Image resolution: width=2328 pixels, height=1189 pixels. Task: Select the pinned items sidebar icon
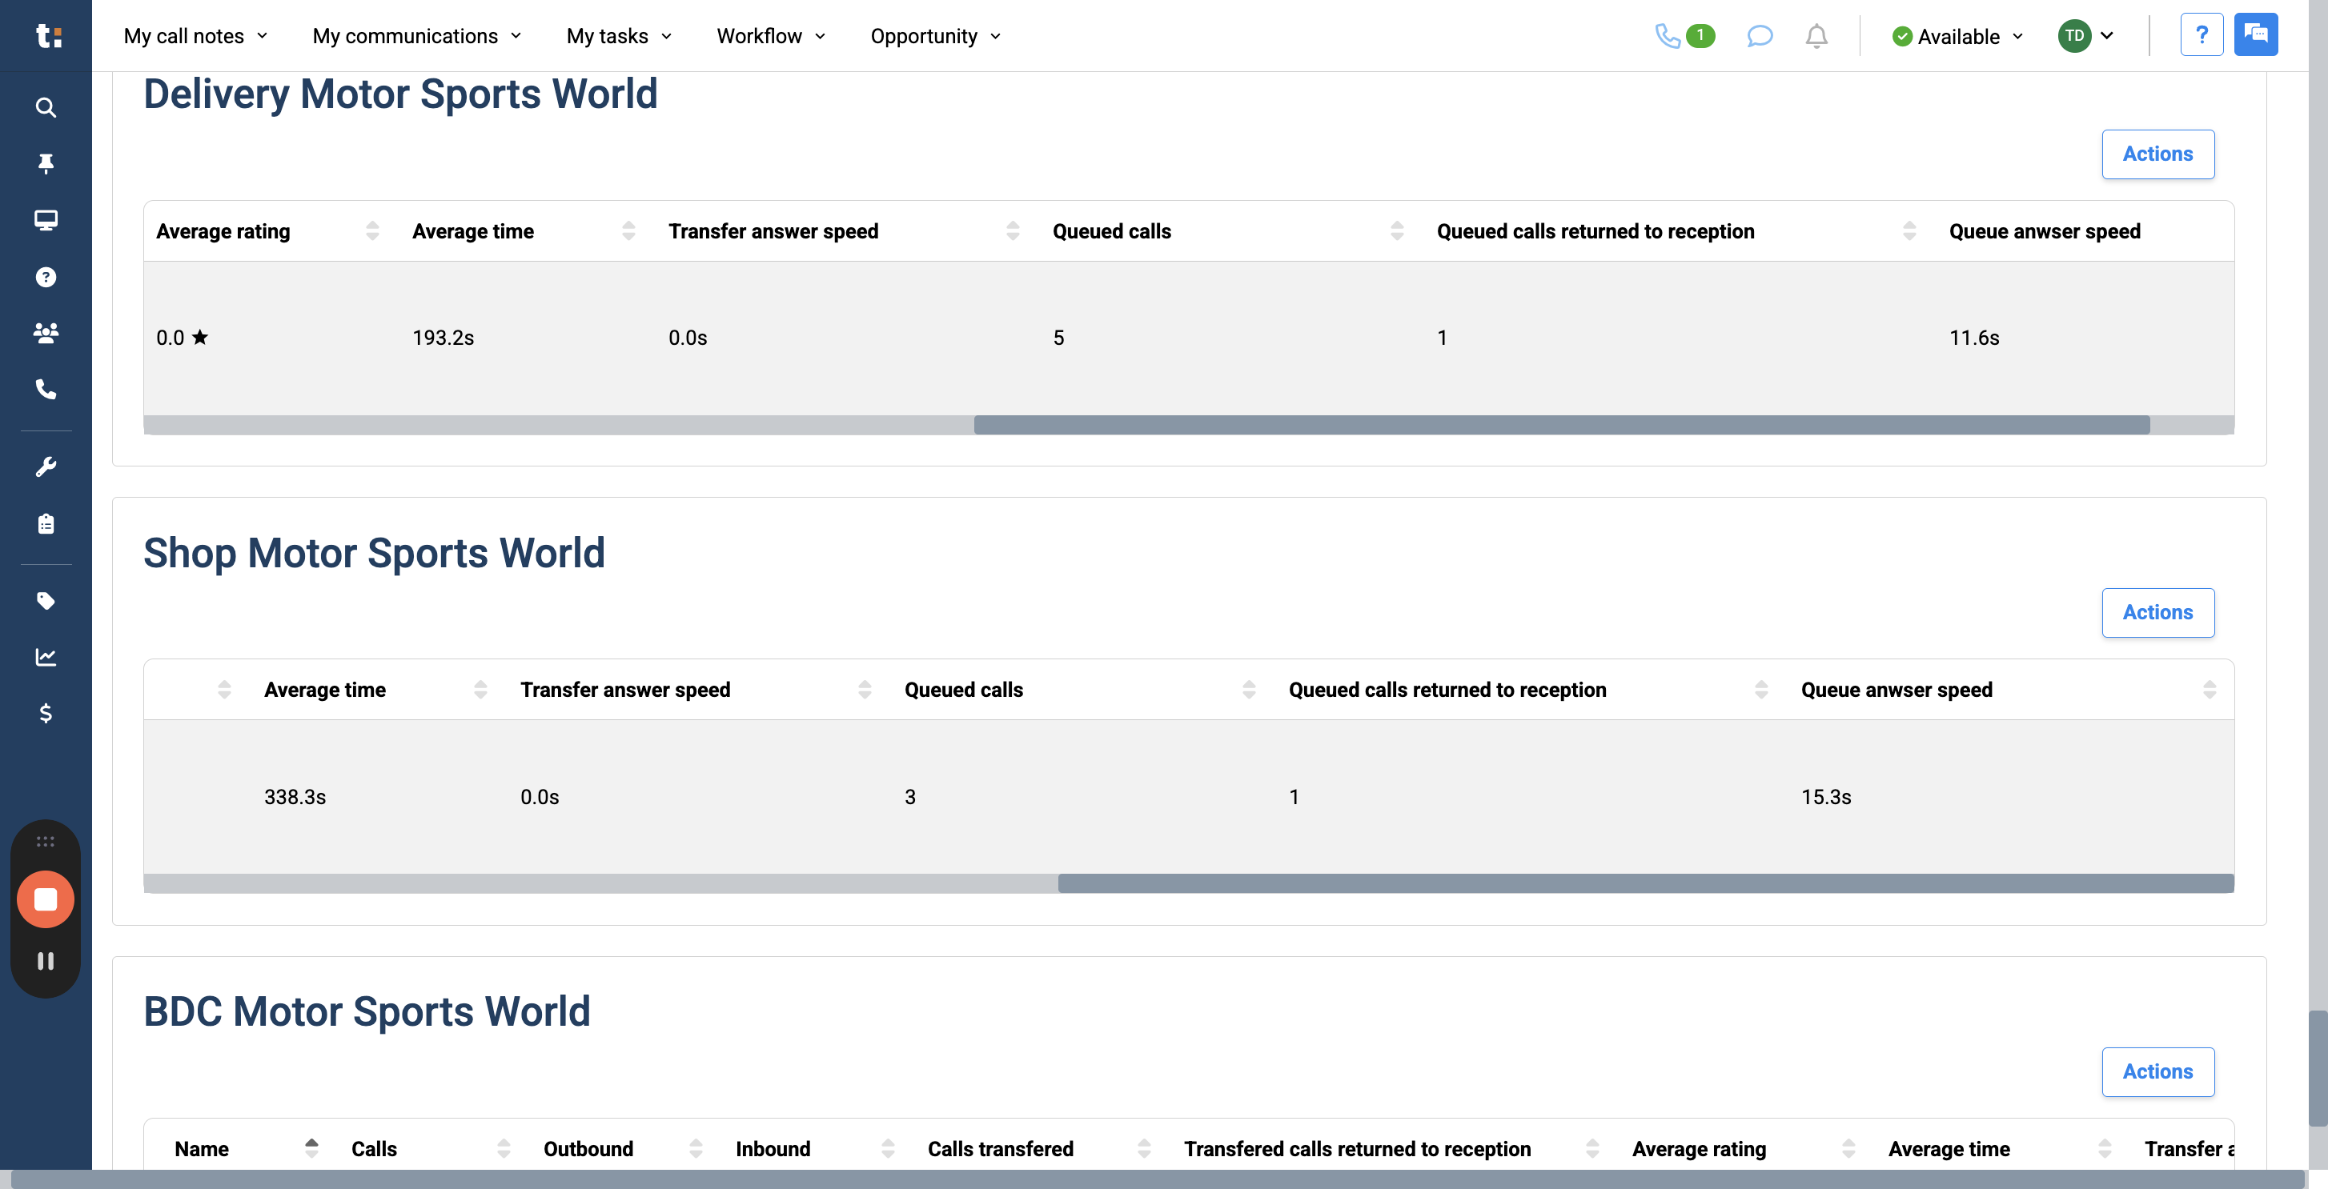coord(45,163)
